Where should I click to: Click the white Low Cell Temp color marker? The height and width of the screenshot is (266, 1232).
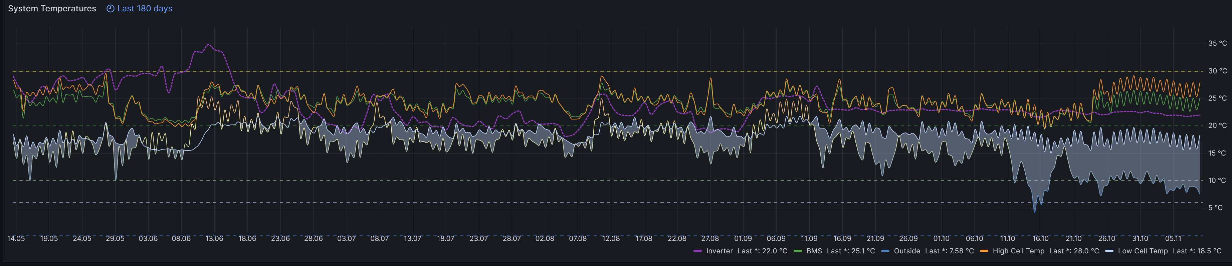tap(1109, 251)
